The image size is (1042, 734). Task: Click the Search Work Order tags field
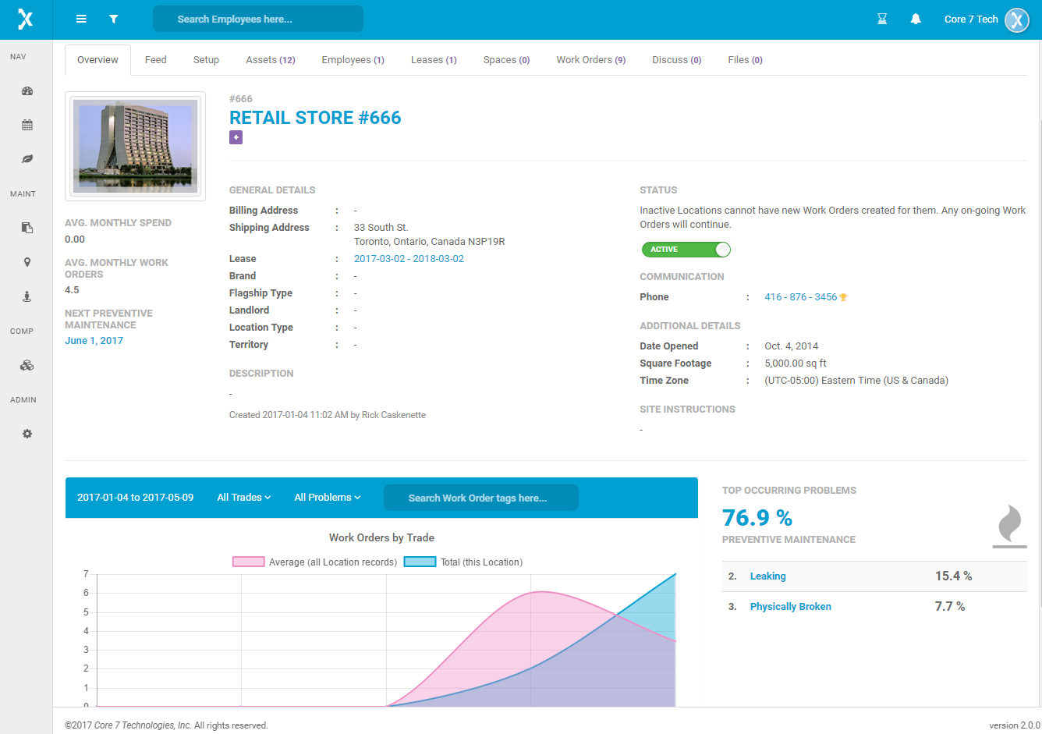pos(481,498)
